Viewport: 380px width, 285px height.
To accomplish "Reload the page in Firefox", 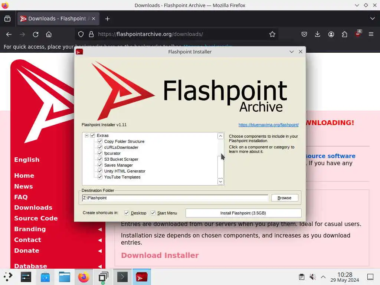I will [36, 35].
